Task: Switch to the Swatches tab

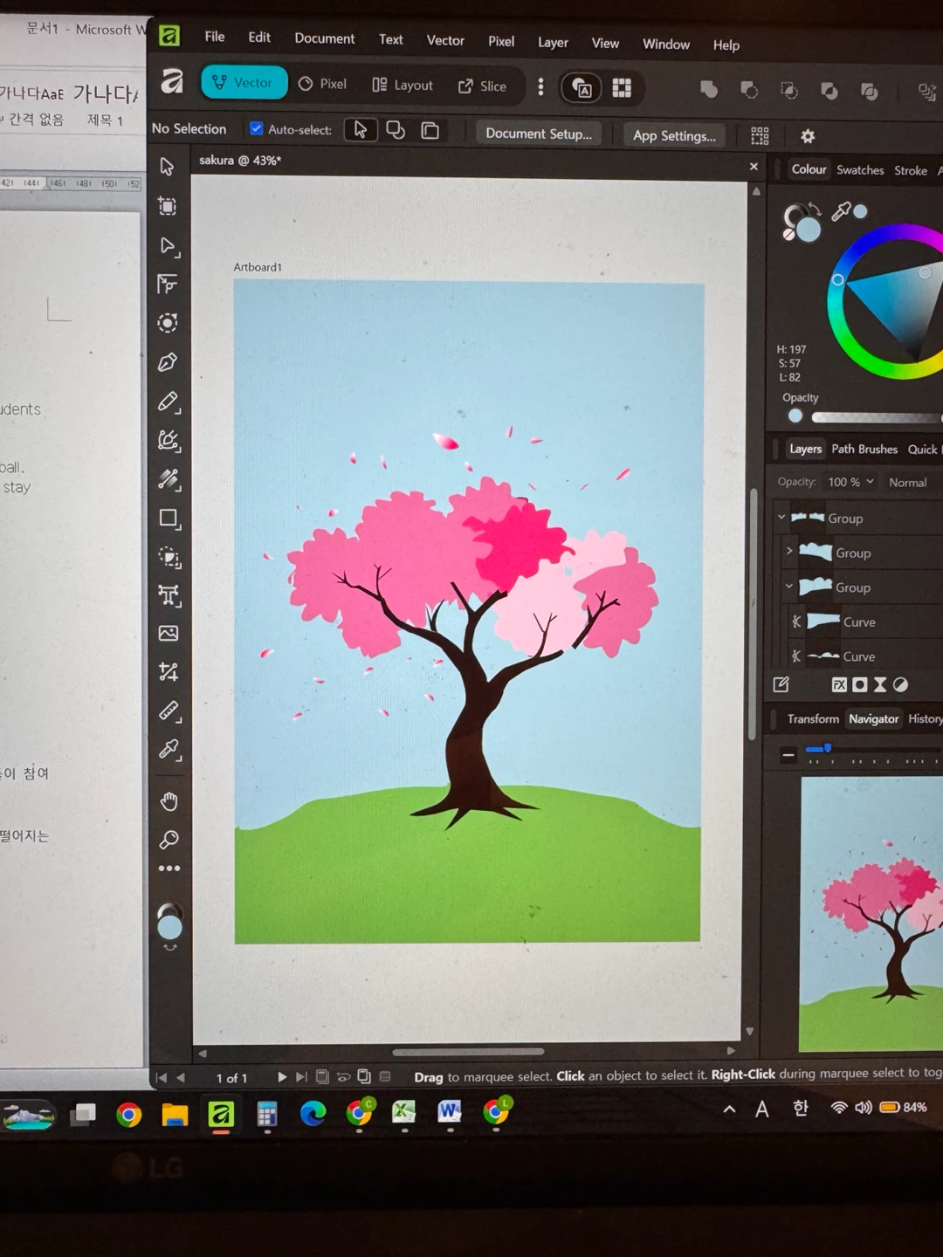Action: (x=860, y=170)
